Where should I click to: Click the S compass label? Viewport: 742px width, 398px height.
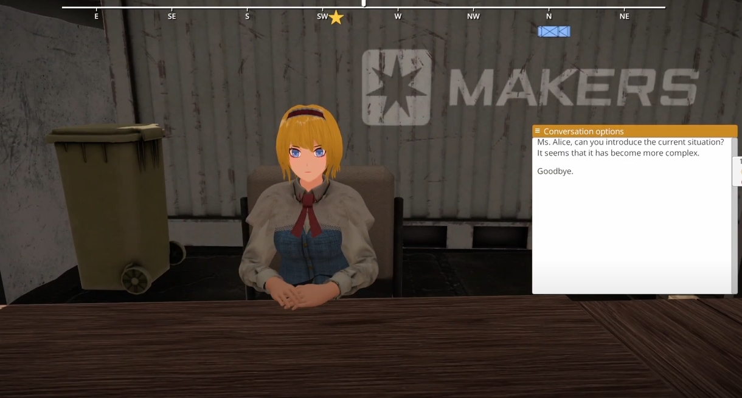pos(247,16)
